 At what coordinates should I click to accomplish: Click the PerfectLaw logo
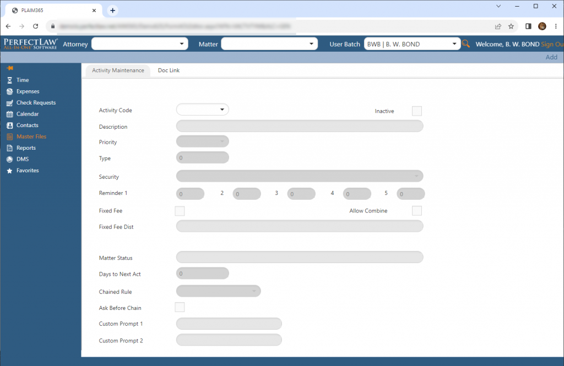point(31,44)
